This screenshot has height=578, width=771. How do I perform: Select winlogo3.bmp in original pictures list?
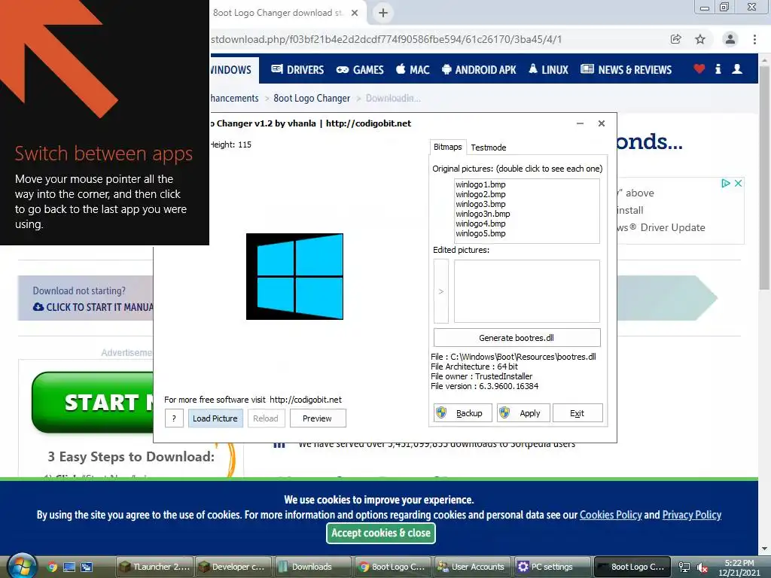tap(480, 205)
